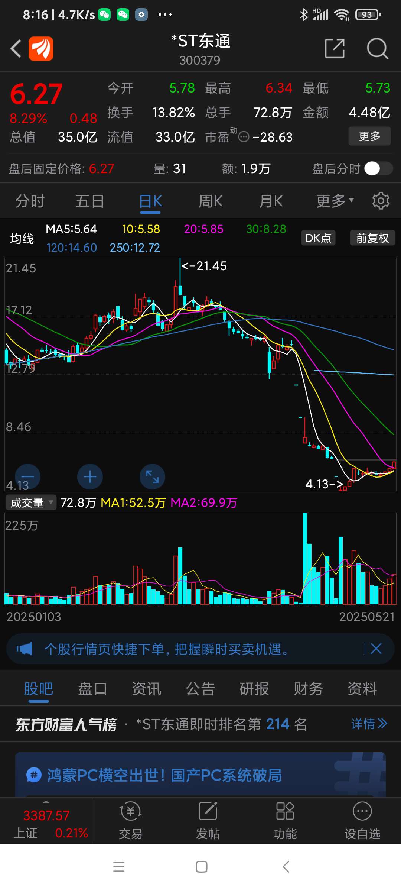Tap the 均线 moving average label

22,238
